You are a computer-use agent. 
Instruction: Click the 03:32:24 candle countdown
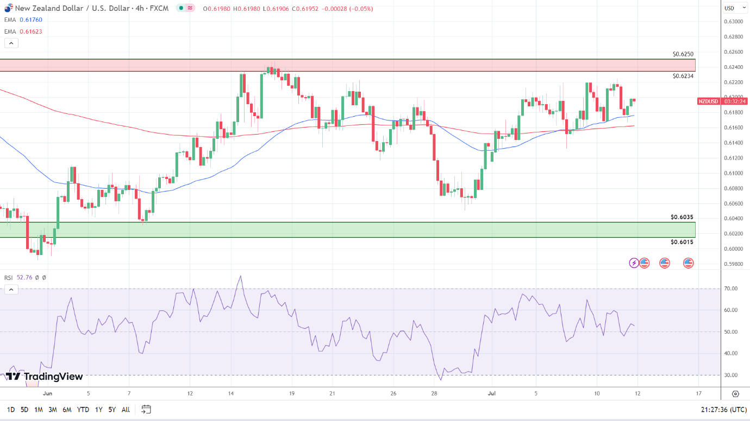(734, 101)
